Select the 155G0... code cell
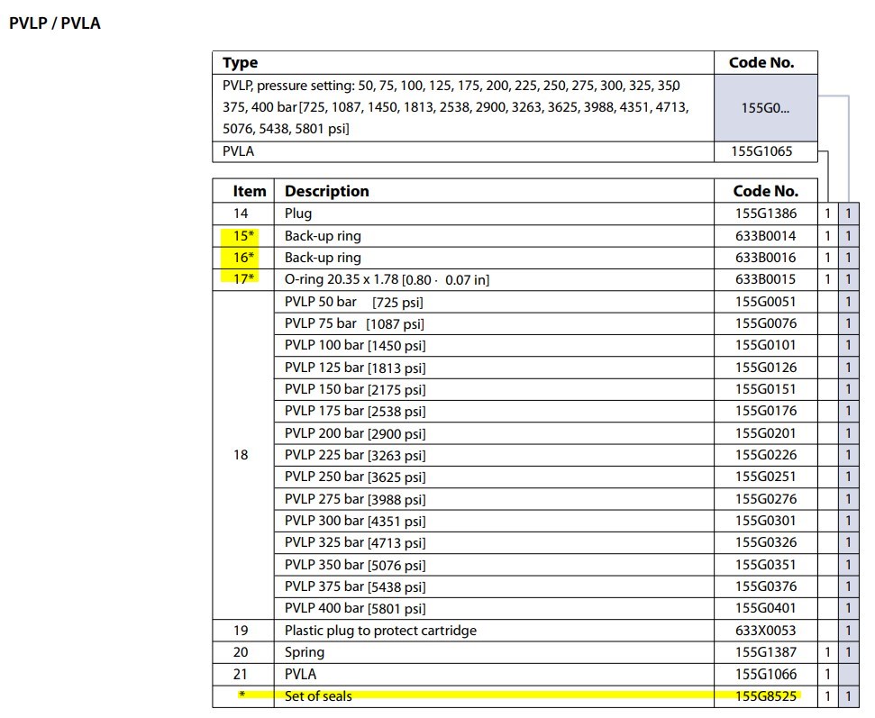 point(765,107)
